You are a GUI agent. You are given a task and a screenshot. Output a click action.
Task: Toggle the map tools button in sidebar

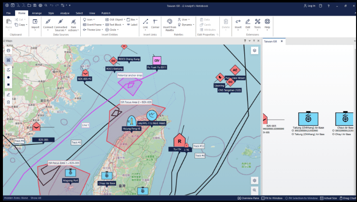pos(8,60)
